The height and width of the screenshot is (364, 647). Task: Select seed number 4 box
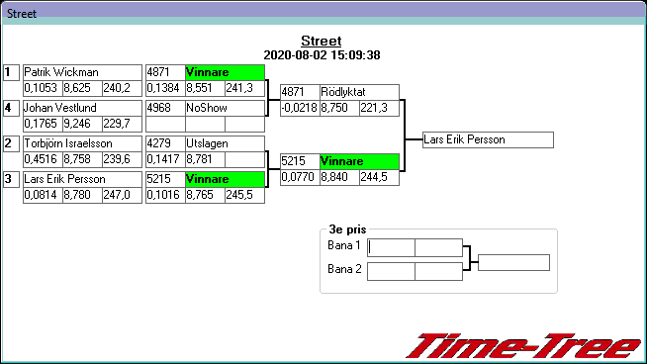coord(11,108)
